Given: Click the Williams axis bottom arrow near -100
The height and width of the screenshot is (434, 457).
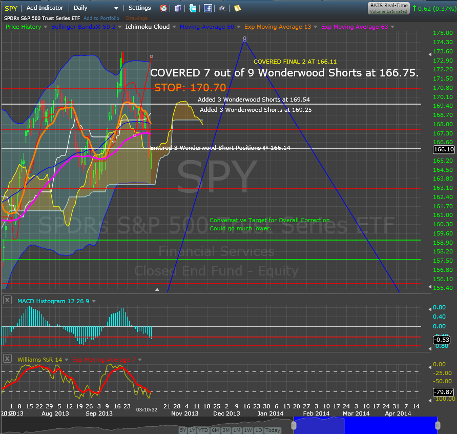Looking at the screenshot, I should [430, 401].
